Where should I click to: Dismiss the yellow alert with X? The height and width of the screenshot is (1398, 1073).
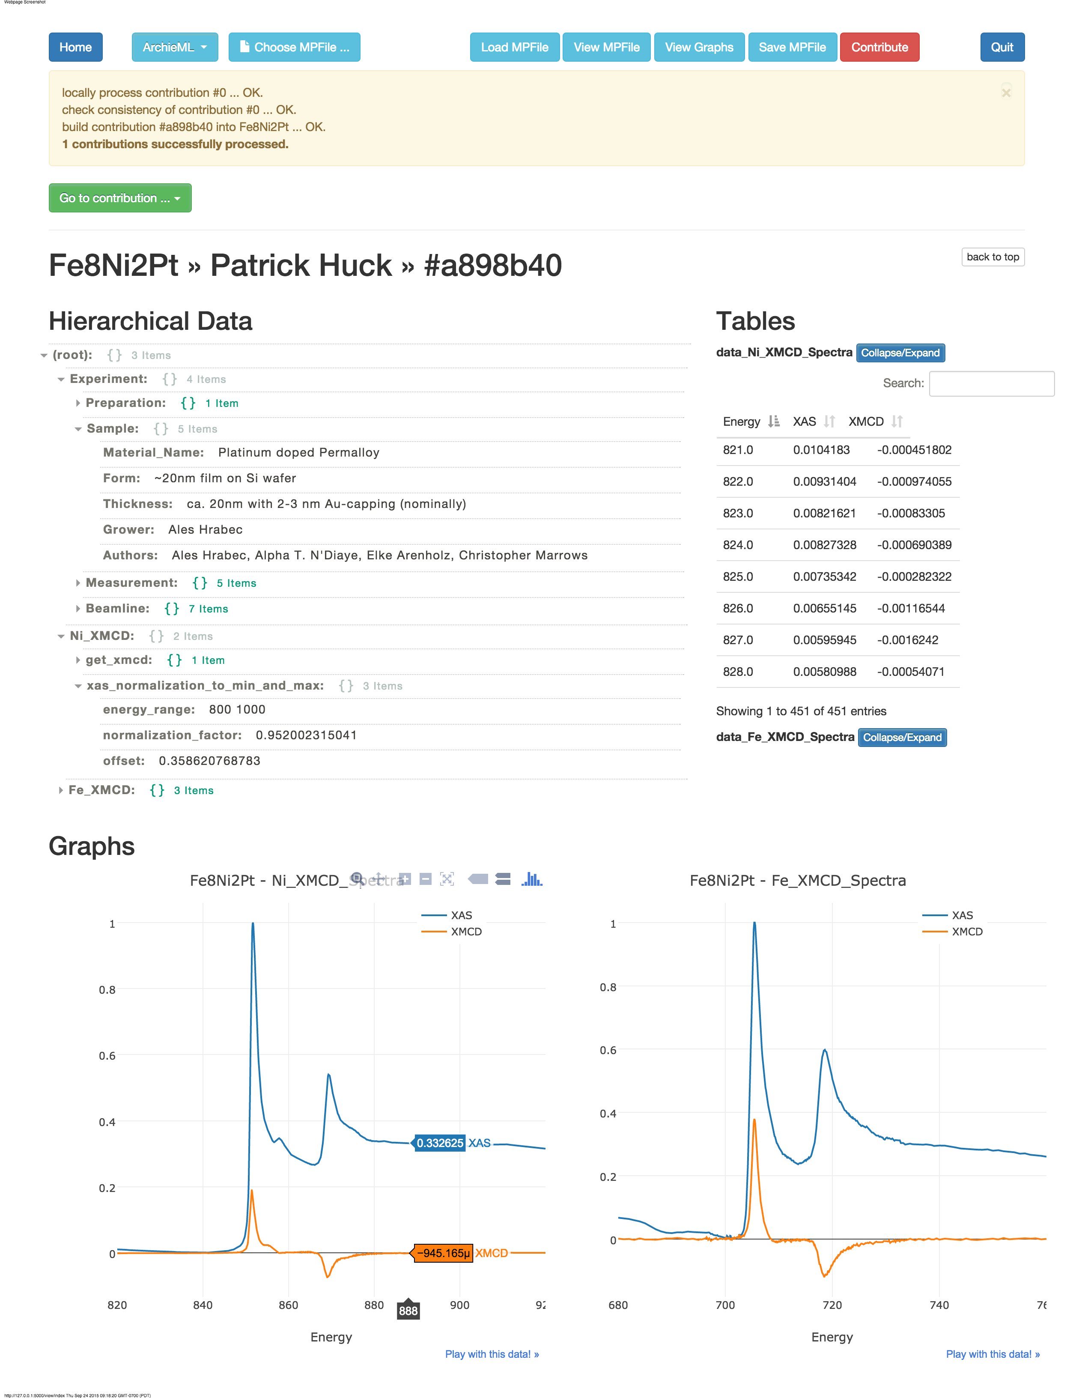(x=1006, y=93)
